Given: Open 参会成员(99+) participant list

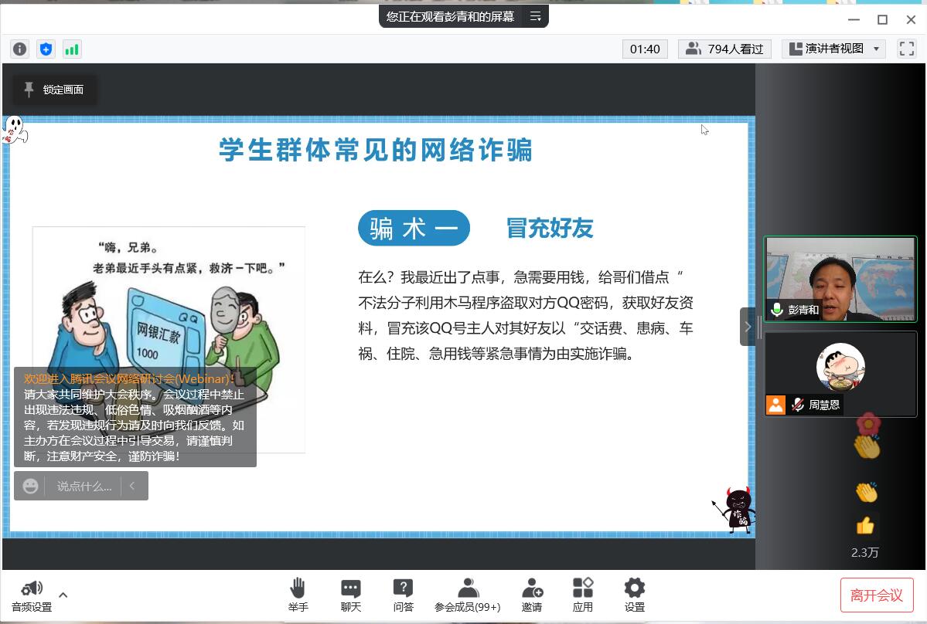Looking at the screenshot, I should coord(467,595).
